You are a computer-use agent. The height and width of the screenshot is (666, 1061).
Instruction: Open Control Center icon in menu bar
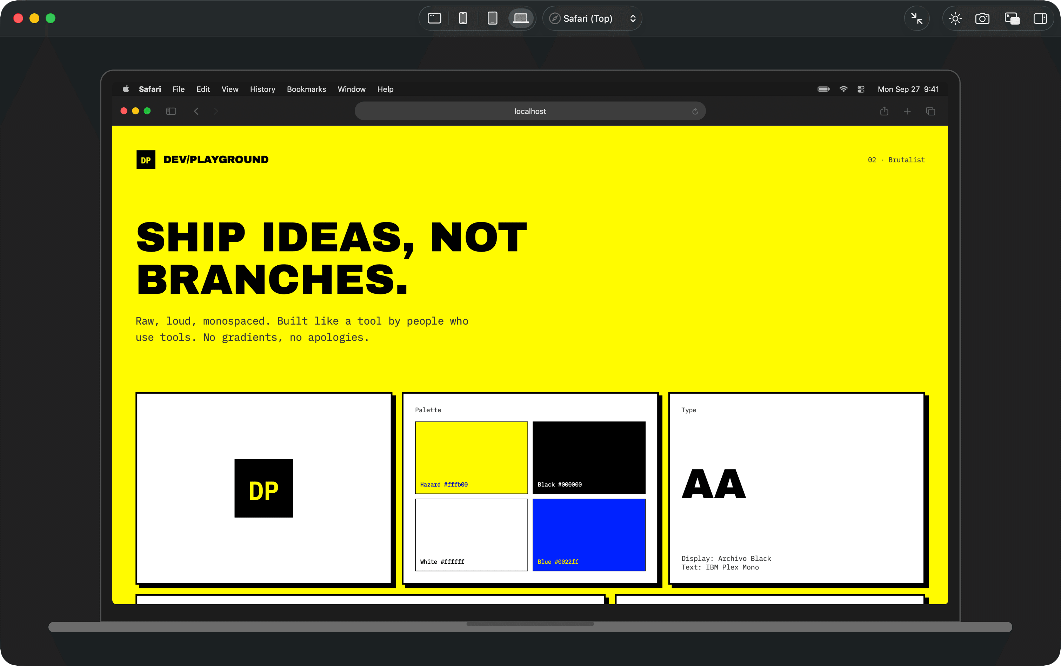[861, 89]
